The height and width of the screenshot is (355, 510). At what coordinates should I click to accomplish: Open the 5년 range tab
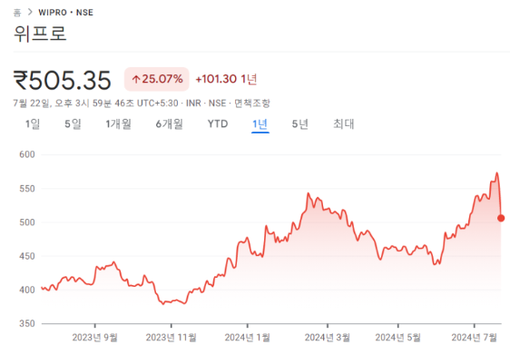coord(299,123)
